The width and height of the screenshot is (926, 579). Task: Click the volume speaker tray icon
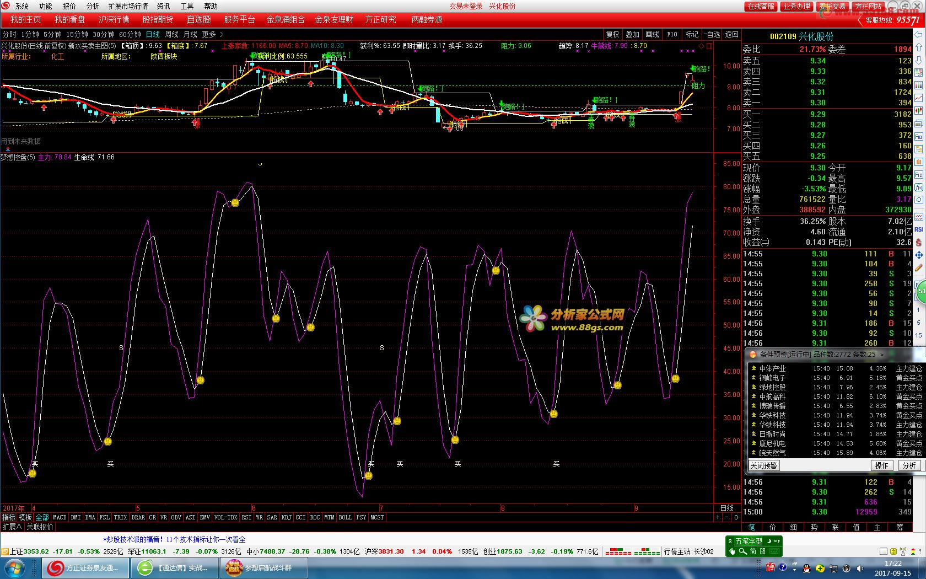coord(860,568)
